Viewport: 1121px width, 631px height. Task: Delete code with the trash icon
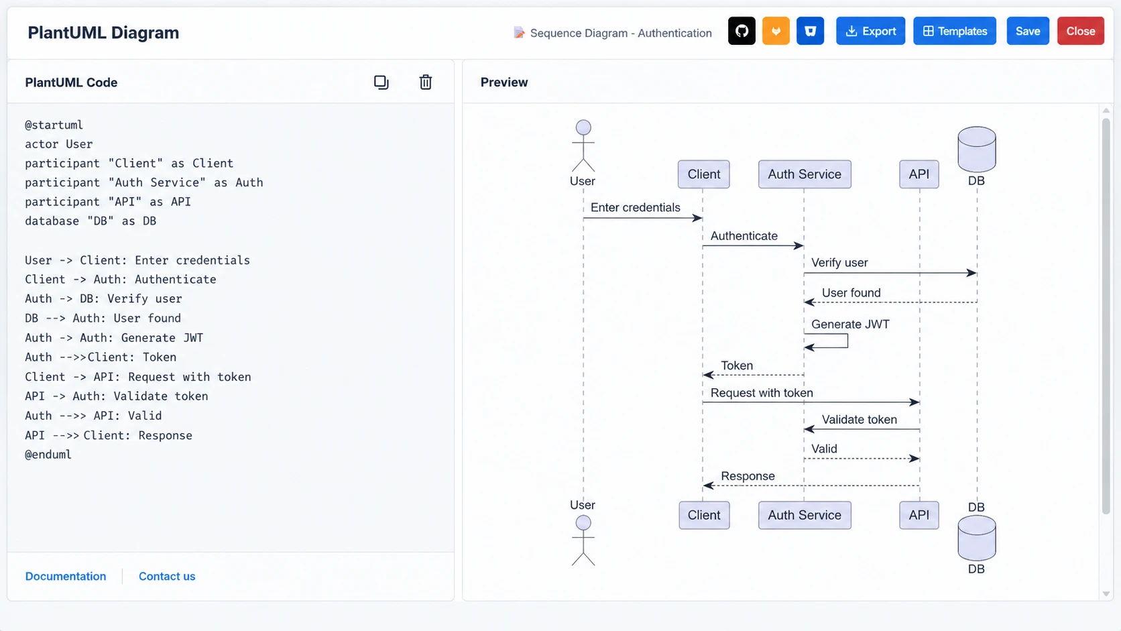pyautogui.click(x=426, y=82)
